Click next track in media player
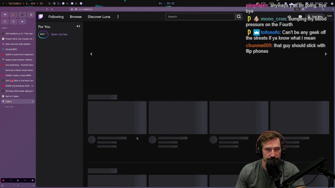The image size is (335, 188). point(25,180)
